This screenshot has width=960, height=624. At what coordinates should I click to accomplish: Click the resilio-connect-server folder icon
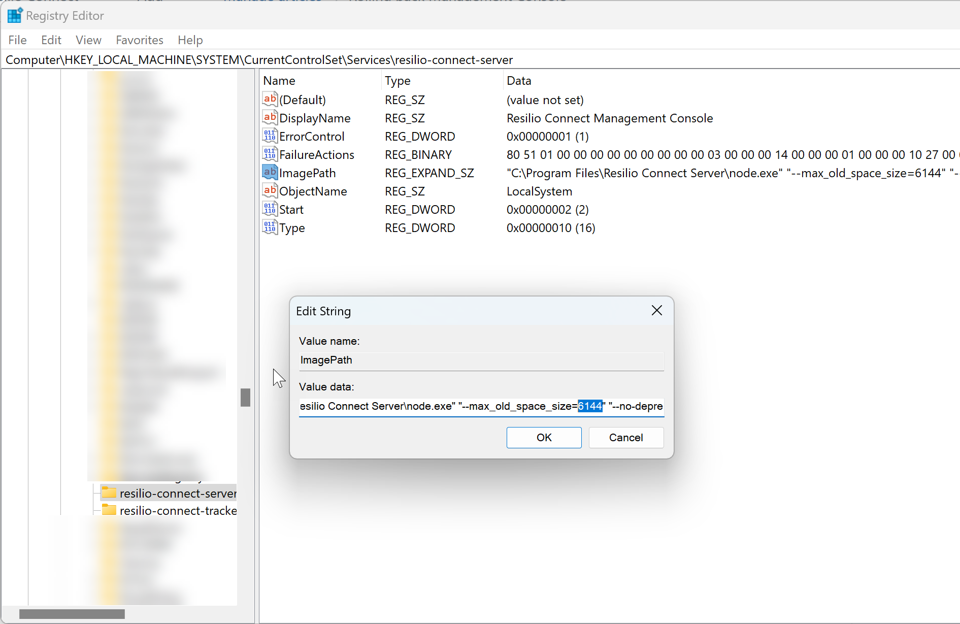click(108, 492)
